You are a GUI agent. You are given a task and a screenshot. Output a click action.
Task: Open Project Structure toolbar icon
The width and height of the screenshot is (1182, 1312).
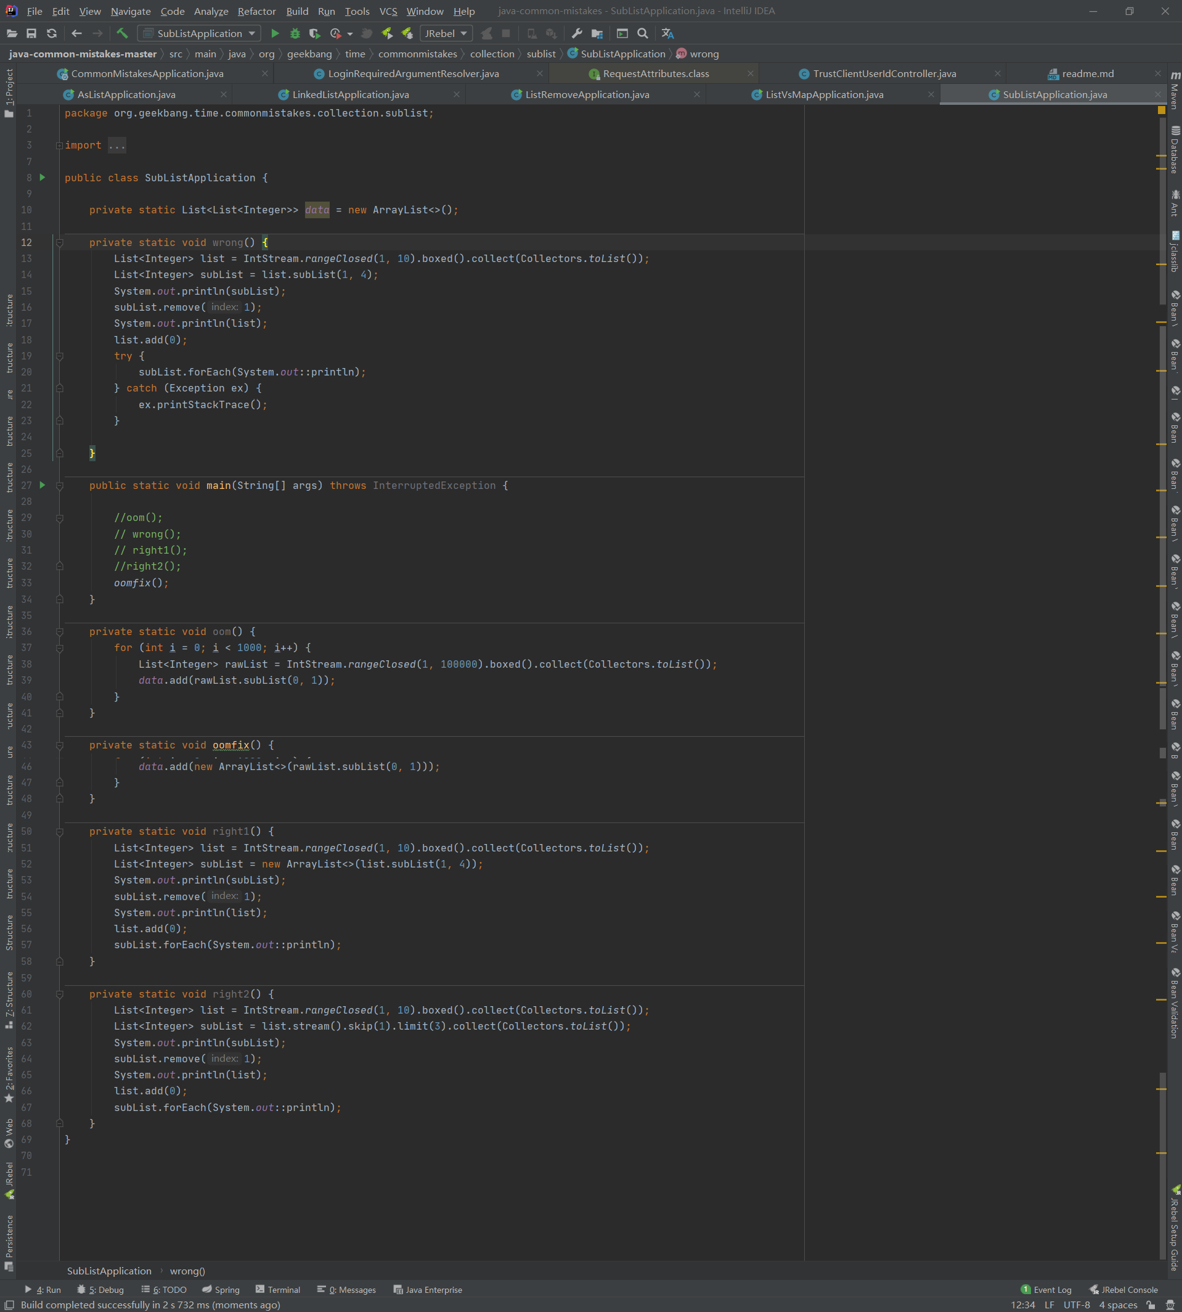tap(597, 34)
